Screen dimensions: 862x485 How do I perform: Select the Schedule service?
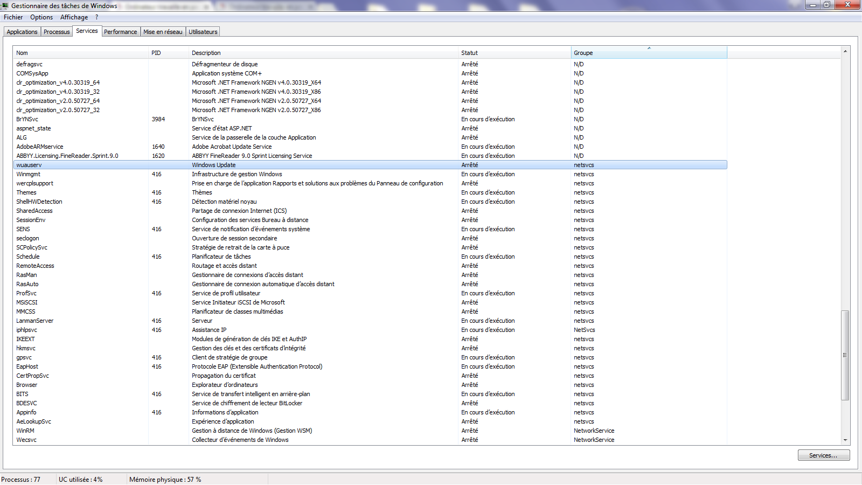tap(370, 257)
